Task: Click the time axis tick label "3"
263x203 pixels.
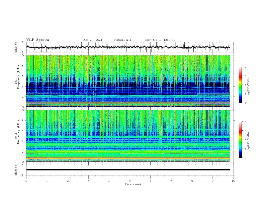Action: (x=88, y=181)
